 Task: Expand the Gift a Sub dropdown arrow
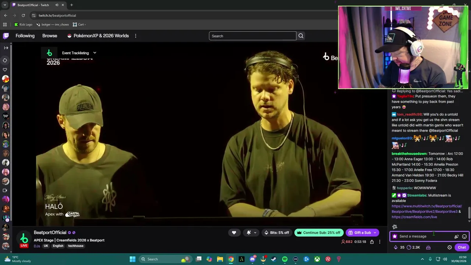pos(375,233)
